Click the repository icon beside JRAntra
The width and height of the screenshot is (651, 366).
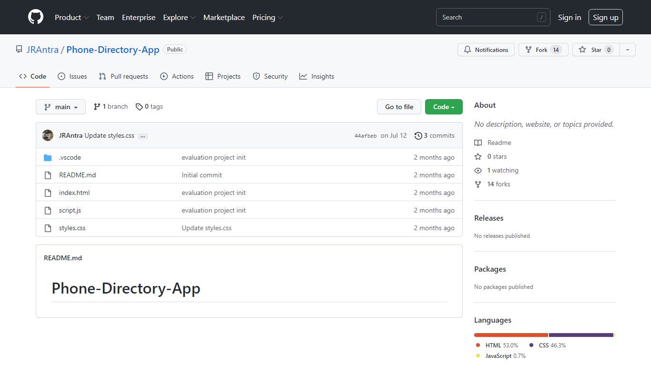point(19,49)
